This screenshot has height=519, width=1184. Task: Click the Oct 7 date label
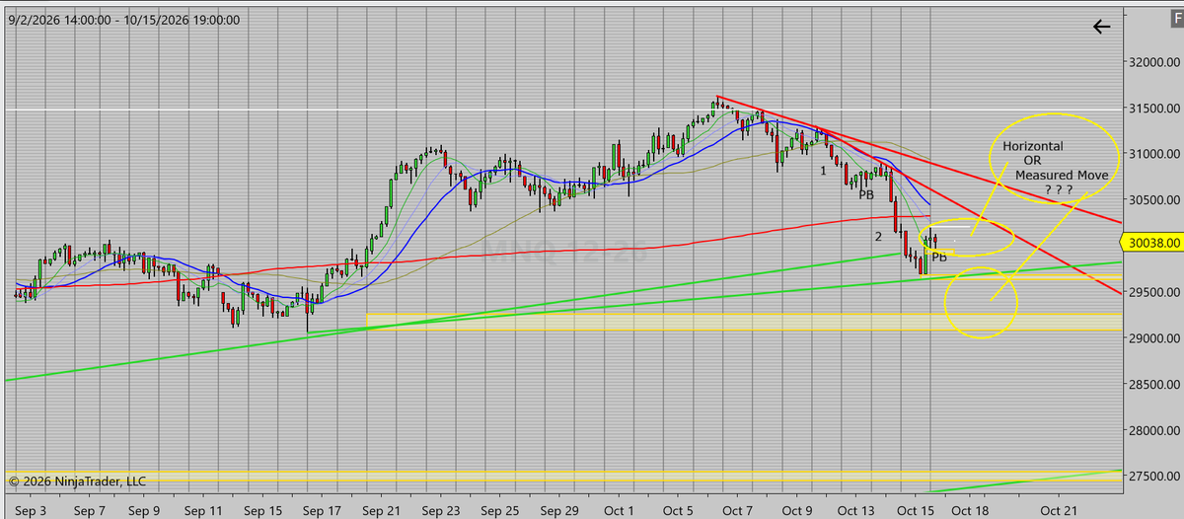[738, 510]
